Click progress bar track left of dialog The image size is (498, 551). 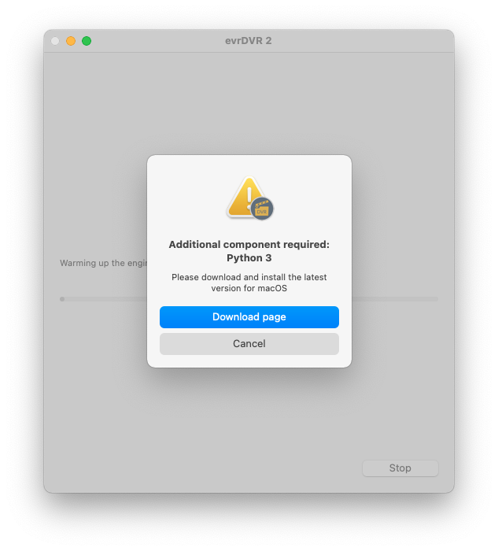point(105,299)
